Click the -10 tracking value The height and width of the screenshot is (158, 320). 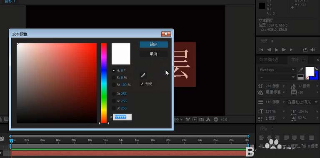(x=300, y=92)
